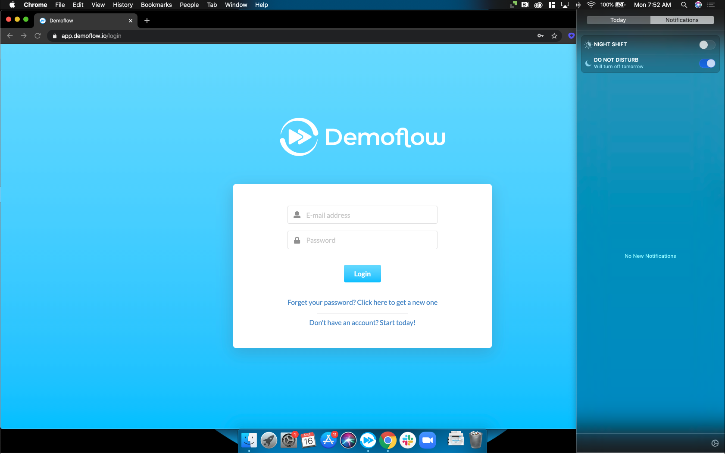Open Finder from the dock
The image size is (725, 454).
click(x=249, y=440)
